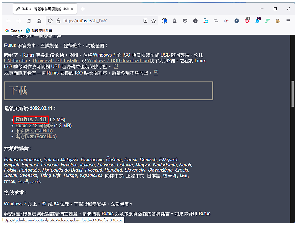The height and width of the screenshot is (227, 296).
Task: Open the Universal USB Installer link
Action: coord(57,61)
